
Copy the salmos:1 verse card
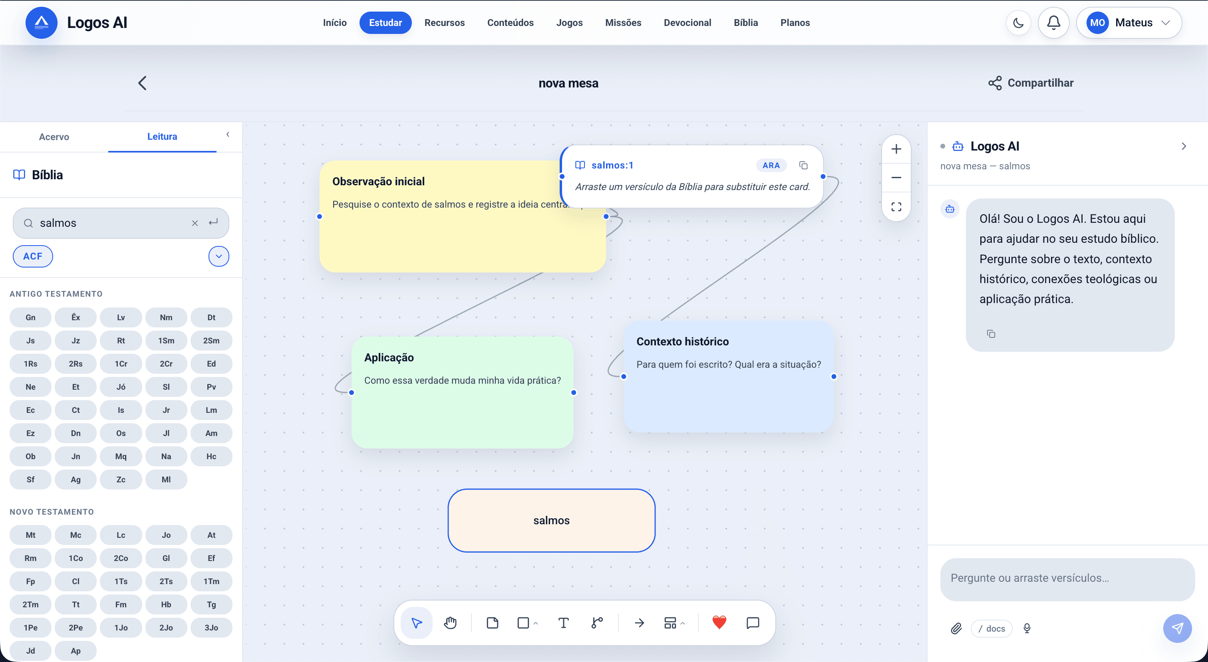(x=803, y=165)
